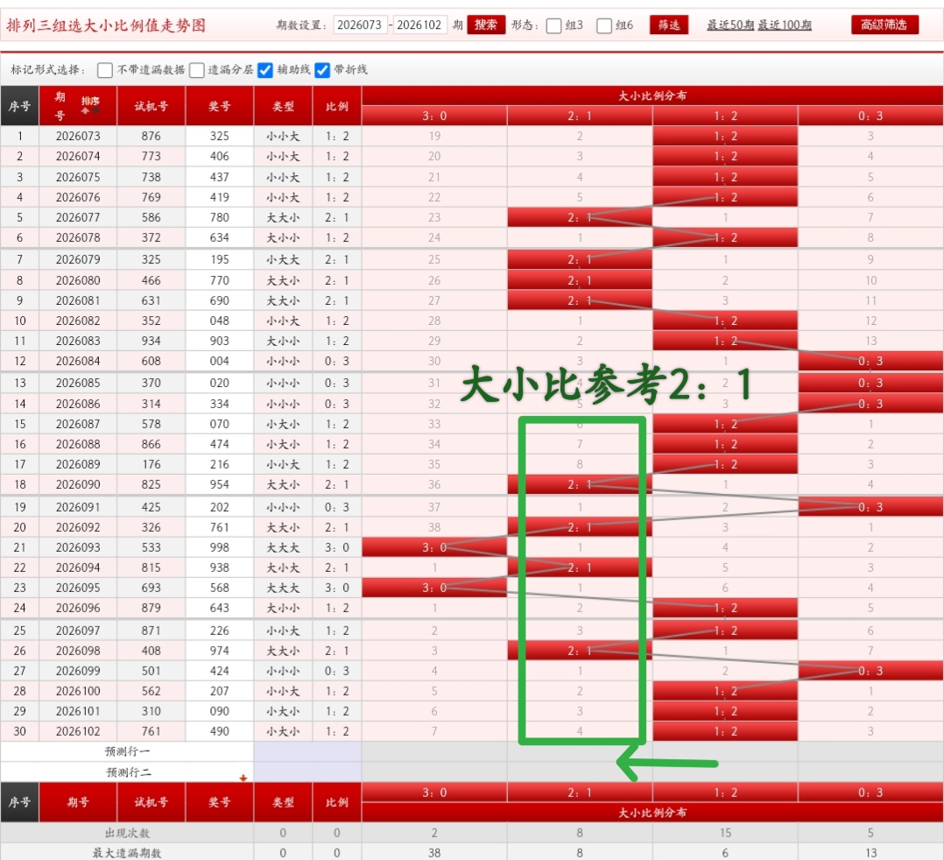944x860 pixels.
Task: Enable the 组3 checkbox
Action: click(x=553, y=25)
